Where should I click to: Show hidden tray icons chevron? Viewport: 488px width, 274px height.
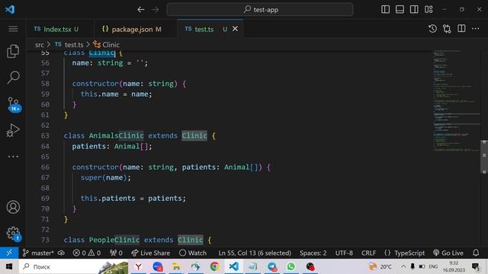pyautogui.click(x=403, y=266)
